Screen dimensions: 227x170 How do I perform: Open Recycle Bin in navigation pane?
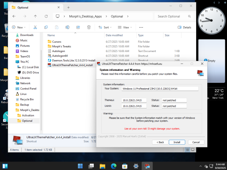[x=27, y=99]
